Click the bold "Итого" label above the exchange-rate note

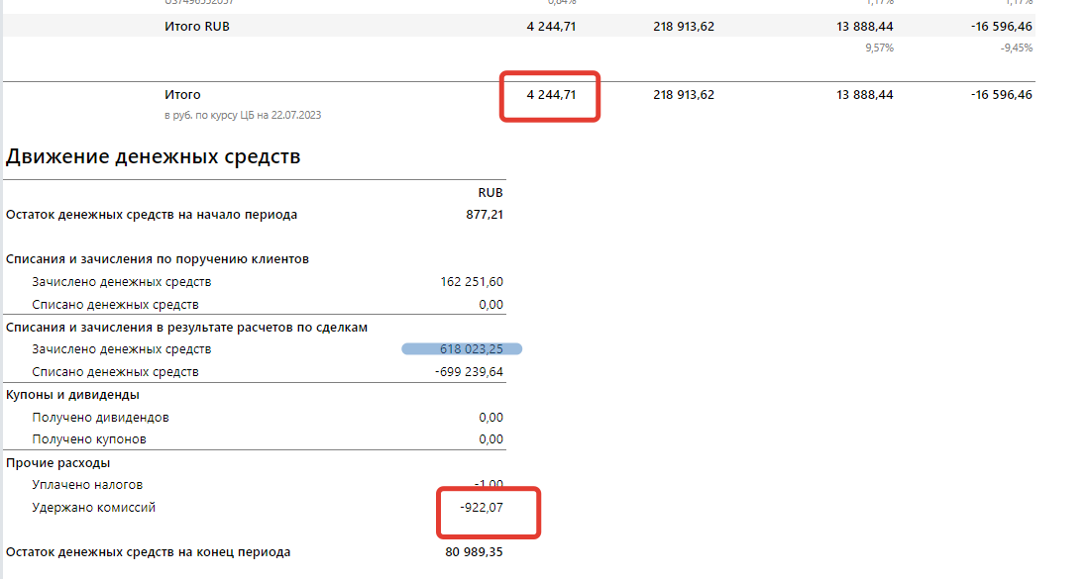[182, 94]
